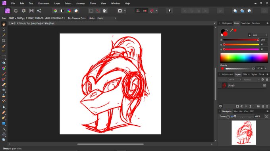Switch to the Brushes tab
The width and height of the screenshot is (270, 151).
coord(256,23)
